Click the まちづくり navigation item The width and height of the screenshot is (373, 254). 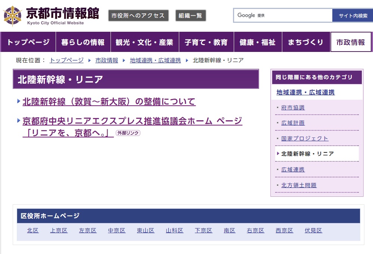305,42
